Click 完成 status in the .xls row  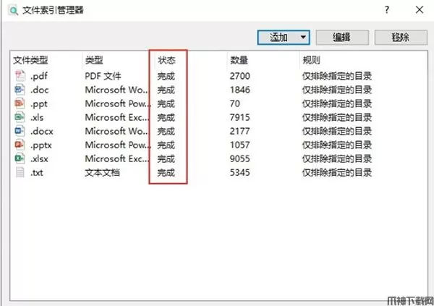pos(166,117)
